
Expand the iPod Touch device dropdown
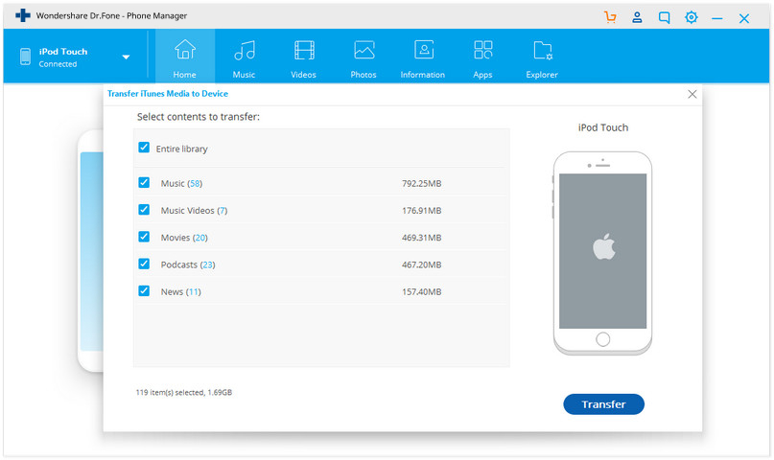126,57
